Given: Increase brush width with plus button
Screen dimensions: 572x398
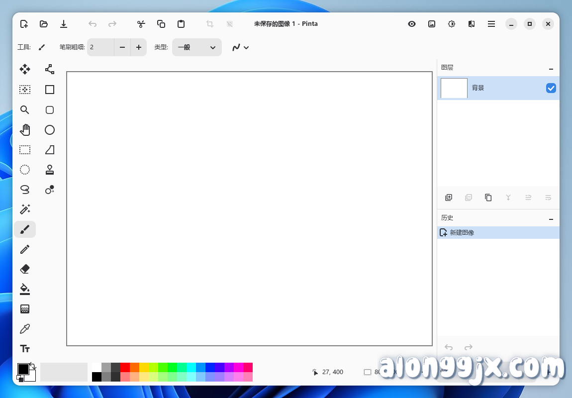Looking at the screenshot, I should [x=138, y=47].
